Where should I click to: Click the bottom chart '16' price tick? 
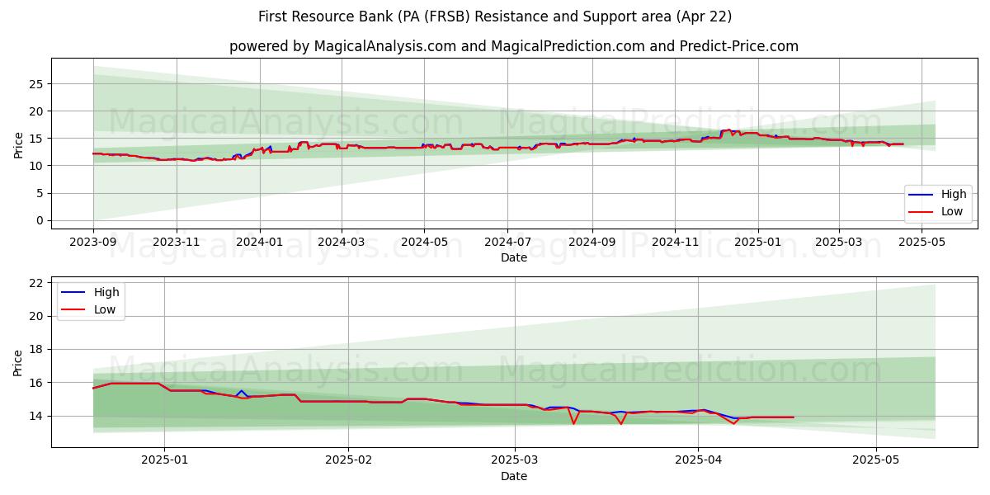[x=37, y=383]
